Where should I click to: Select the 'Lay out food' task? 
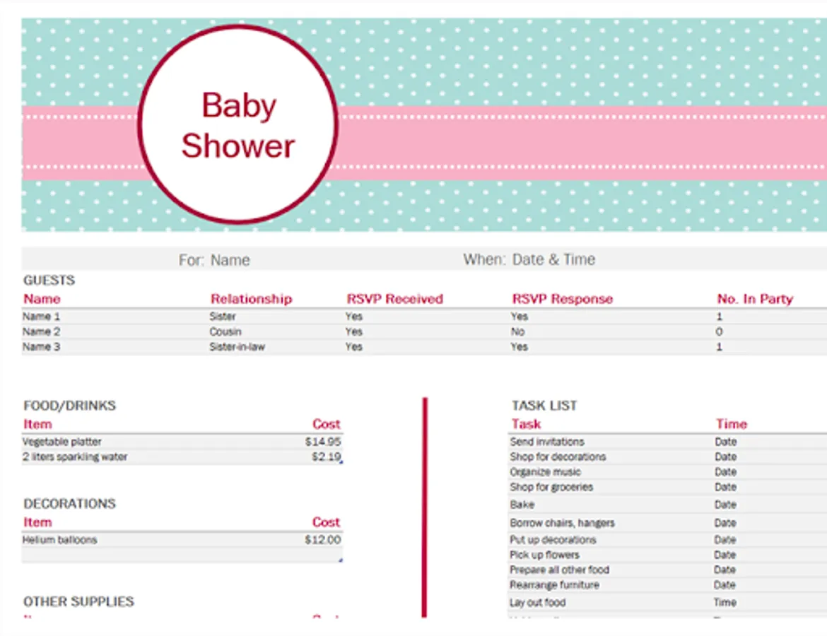click(x=537, y=603)
